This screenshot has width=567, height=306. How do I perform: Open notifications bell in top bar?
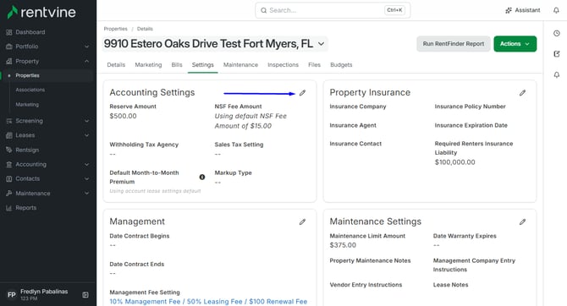tap(556, 10)
